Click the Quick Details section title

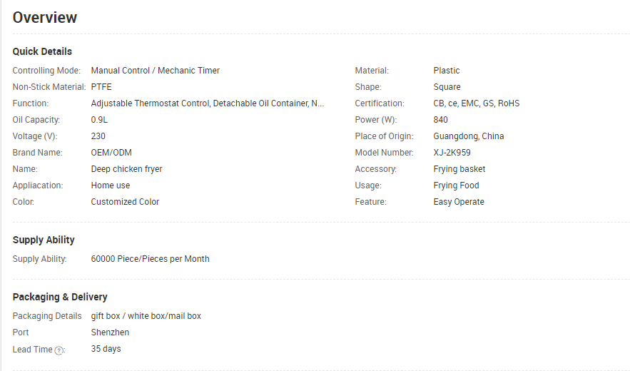(x=42, y=51)
